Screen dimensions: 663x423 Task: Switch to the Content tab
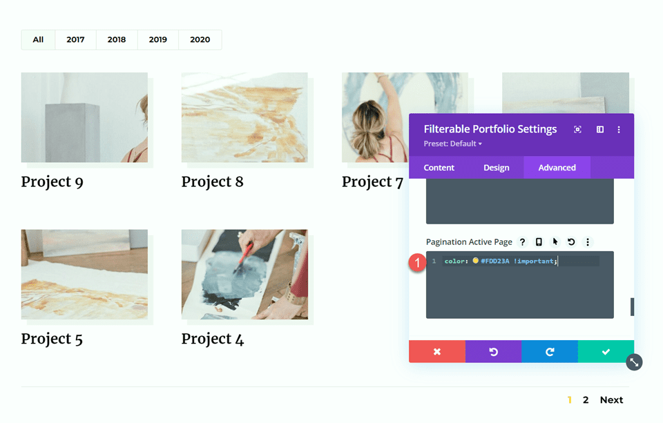point(441,167)
